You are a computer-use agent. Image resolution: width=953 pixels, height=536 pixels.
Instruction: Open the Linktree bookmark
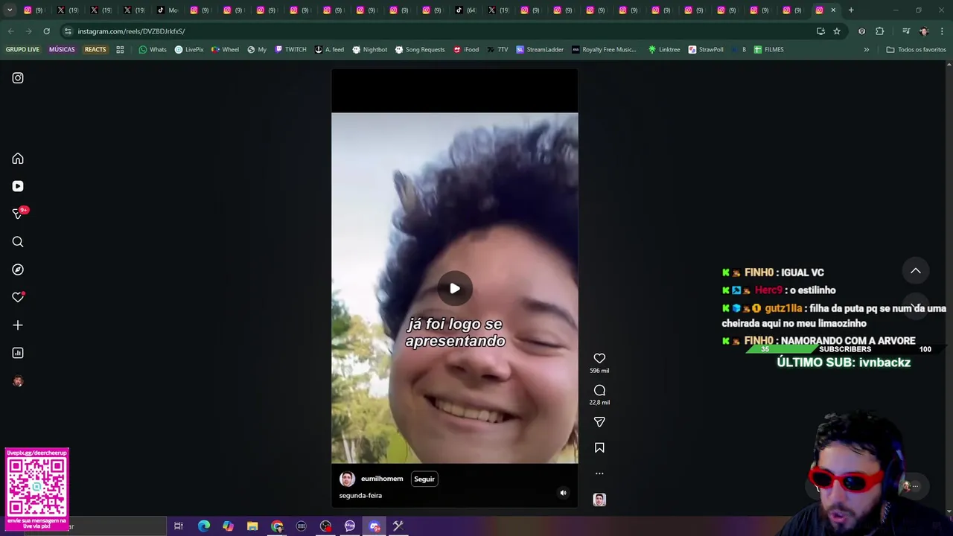click(663, 50)
